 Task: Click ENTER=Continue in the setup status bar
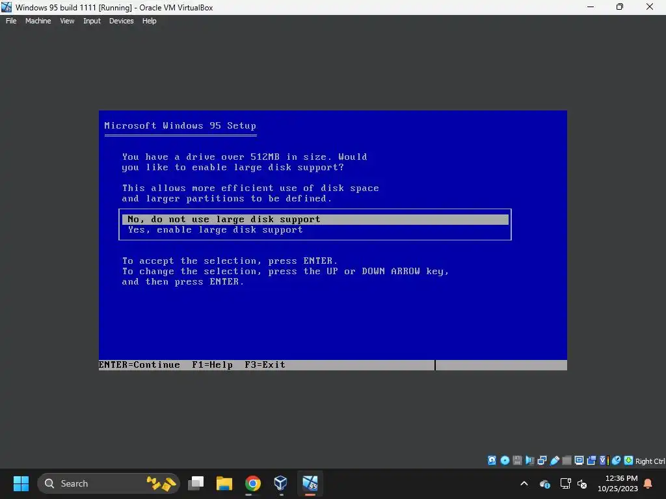tap(139, 365)
